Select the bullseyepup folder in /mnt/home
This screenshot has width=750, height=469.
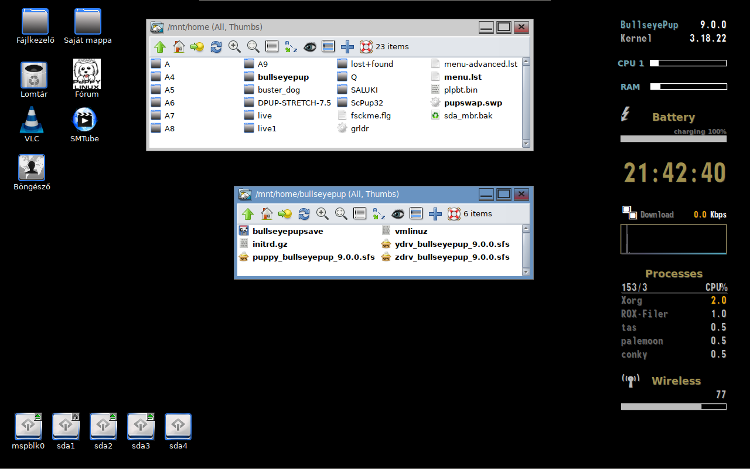[277, 77]
